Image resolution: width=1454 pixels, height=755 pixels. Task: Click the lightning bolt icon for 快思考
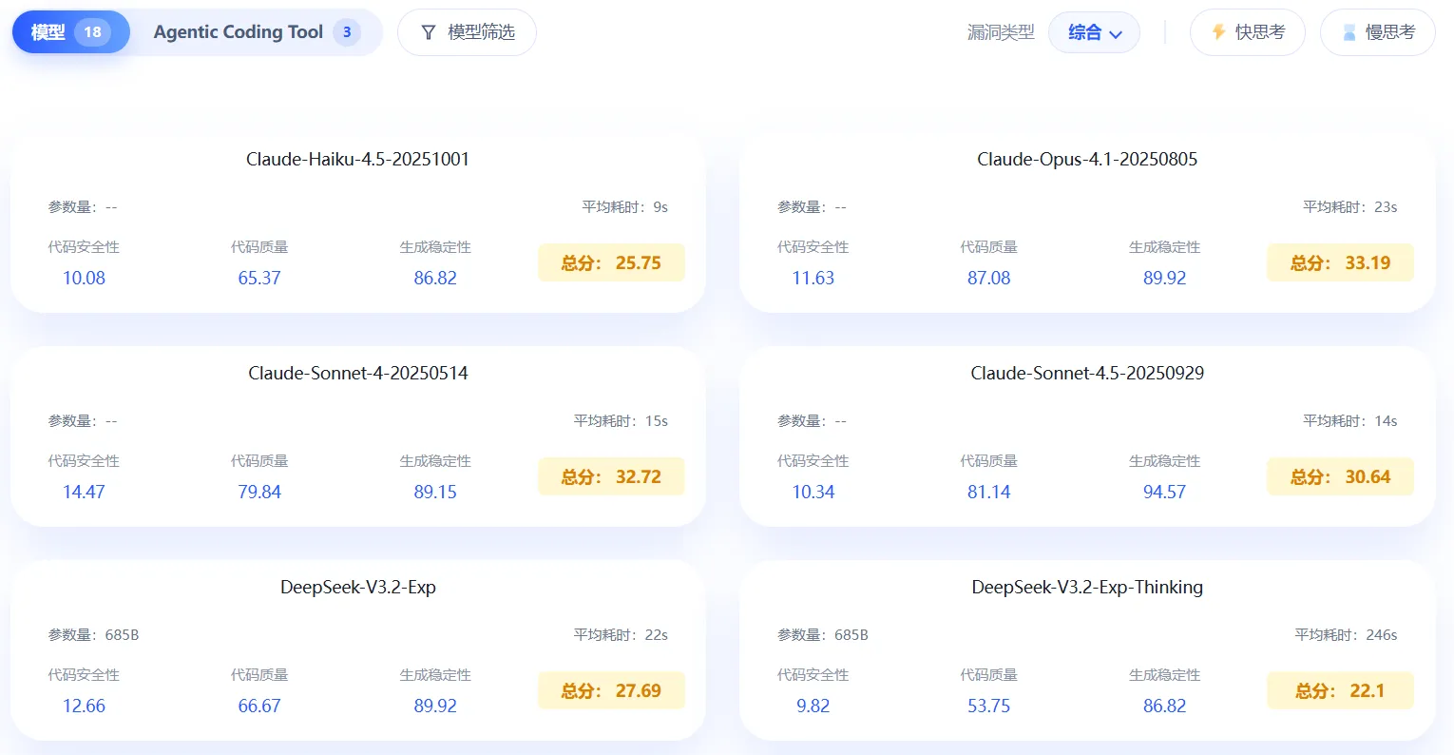click(x=1218, y=32)
